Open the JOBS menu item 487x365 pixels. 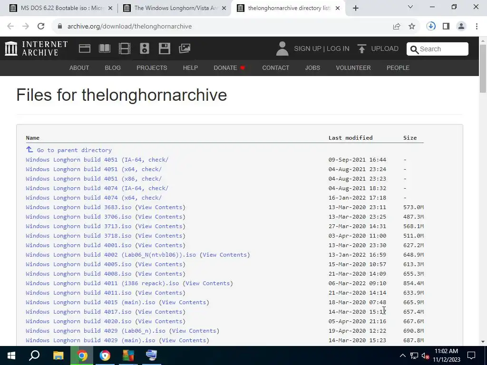[312, 67]
